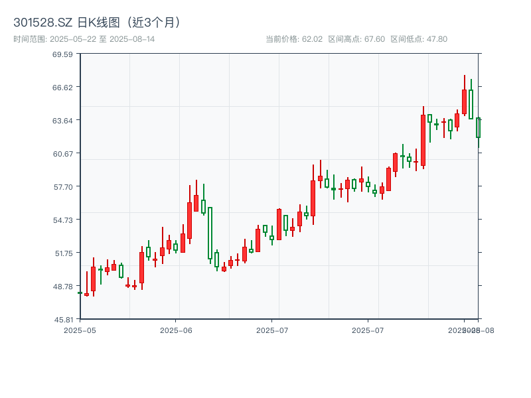Click the y-axis value 63.64
Image resolution: width=531 pixels, height=398 pixels.
click(x=62, y=122)
